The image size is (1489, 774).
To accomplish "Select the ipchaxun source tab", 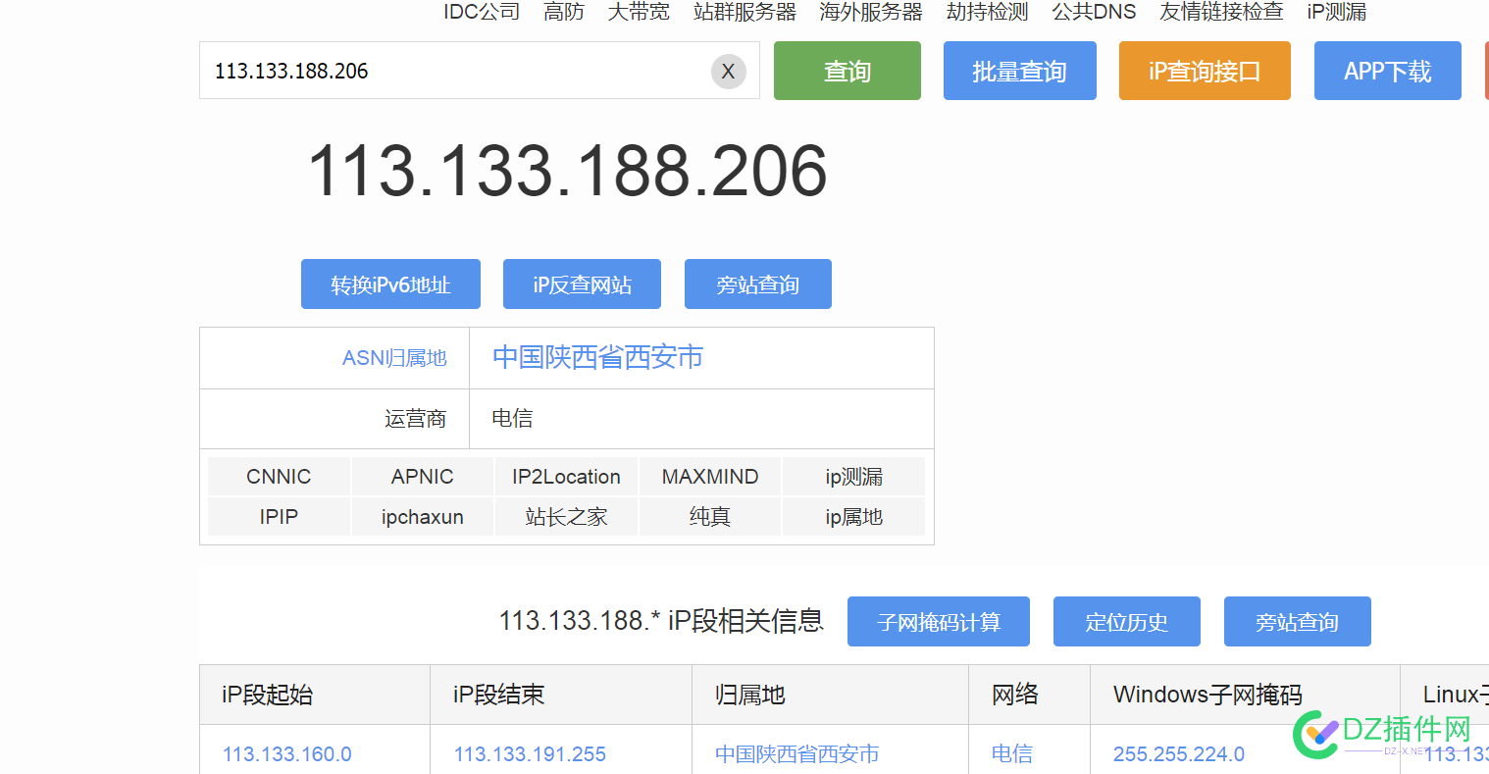I will 422,517.
